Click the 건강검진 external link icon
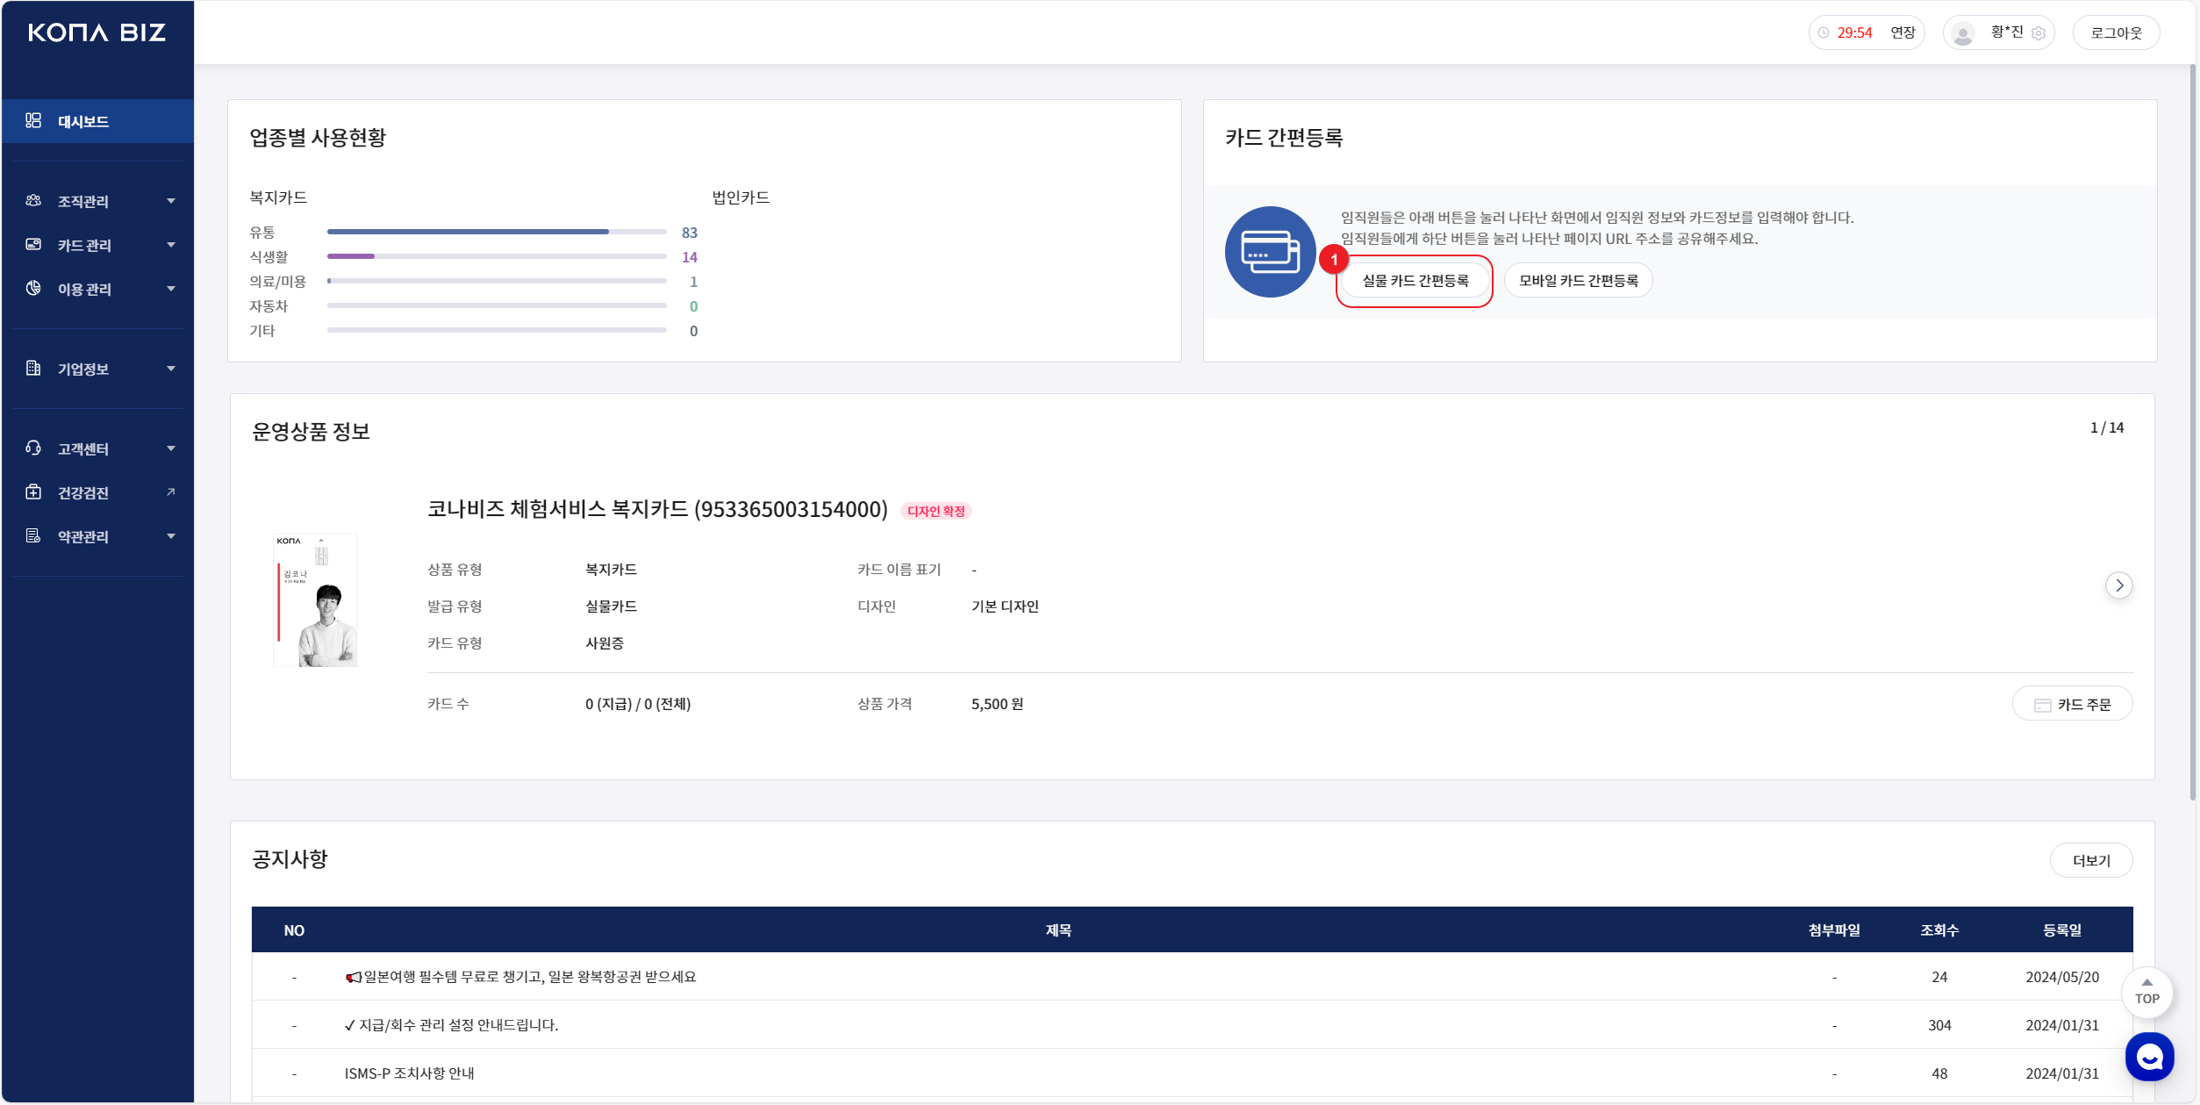 click(171, 492)
